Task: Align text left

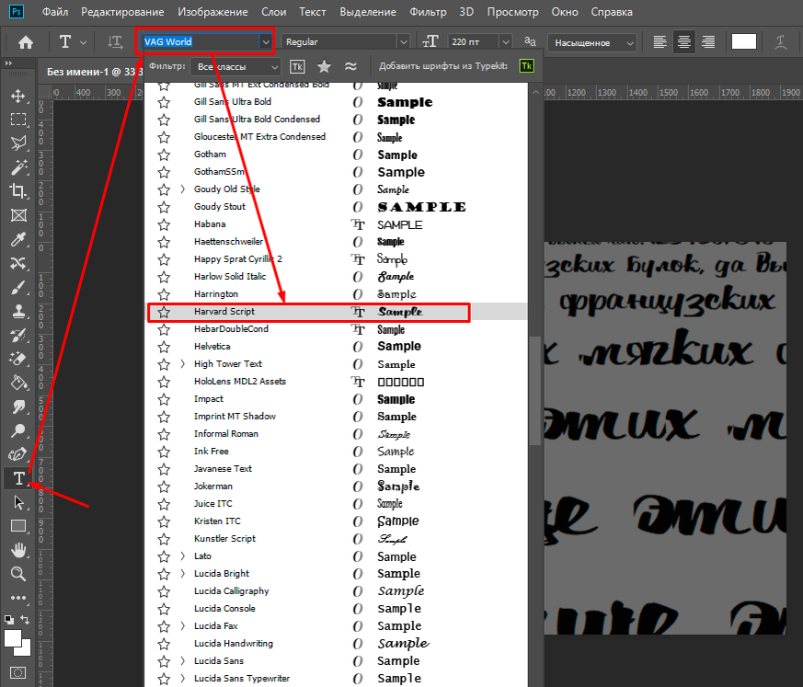Action: [x=660, y=42]
